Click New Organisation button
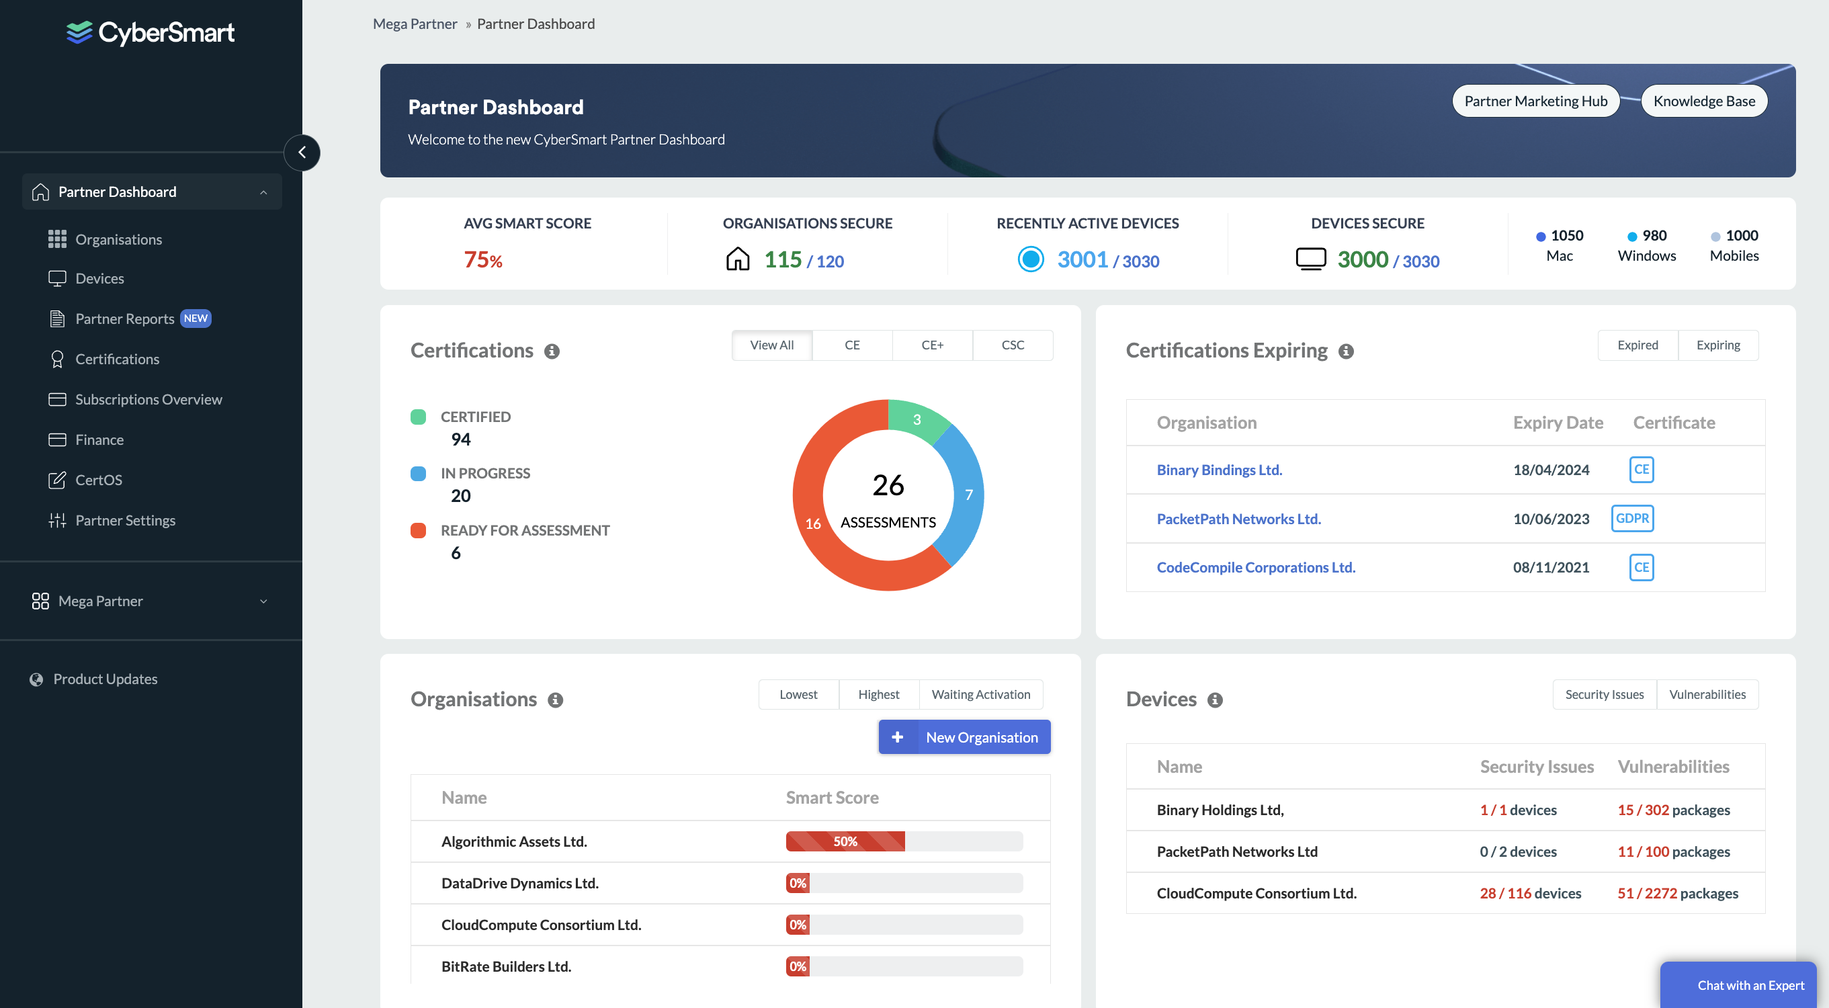 pyautogui.click(x=964, y=737)
